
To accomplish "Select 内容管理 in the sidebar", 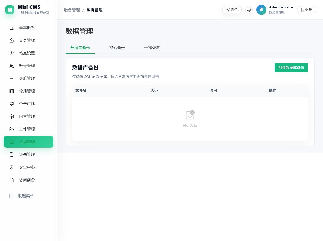I will click(29, 117).
